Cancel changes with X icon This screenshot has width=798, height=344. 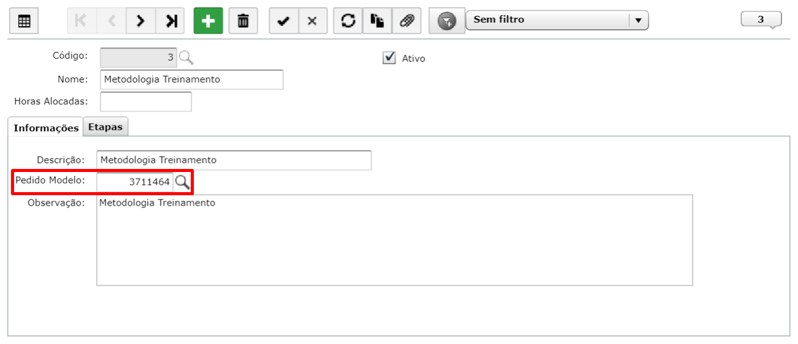coord(312,21)
